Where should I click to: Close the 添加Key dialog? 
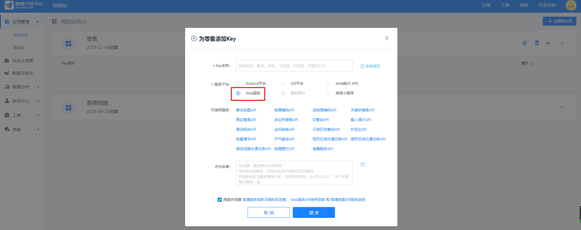[x=387, y=38]
